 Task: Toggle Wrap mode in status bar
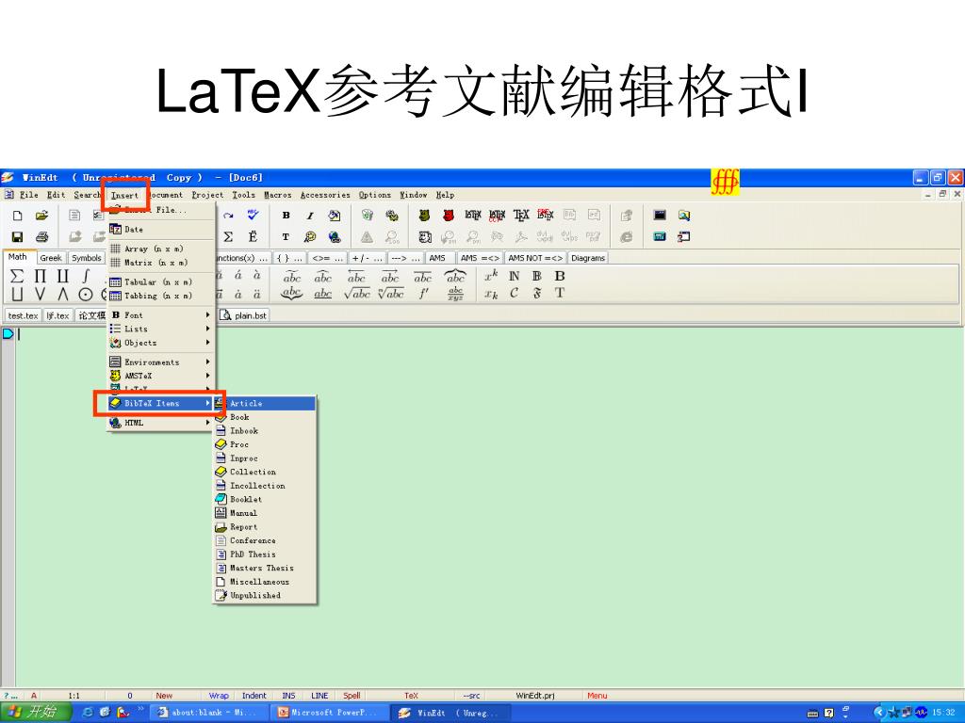[219, 696]
